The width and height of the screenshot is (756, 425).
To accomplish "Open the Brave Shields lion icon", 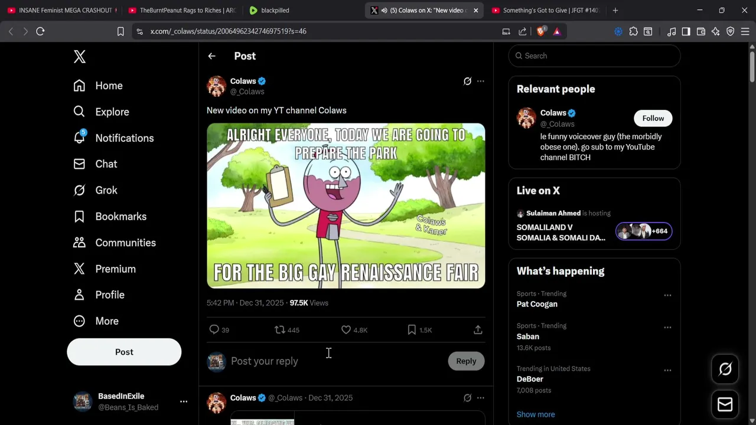I will pyautogui.click(x=540, y=31).
